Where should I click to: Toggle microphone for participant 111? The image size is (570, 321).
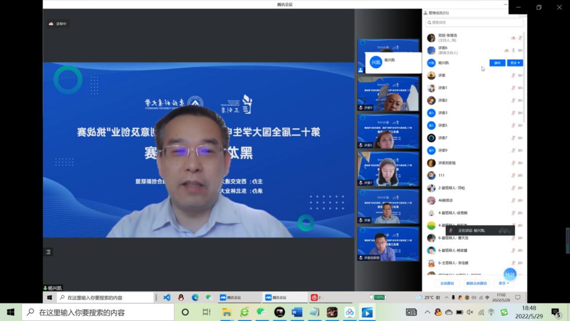pos(513,175)
